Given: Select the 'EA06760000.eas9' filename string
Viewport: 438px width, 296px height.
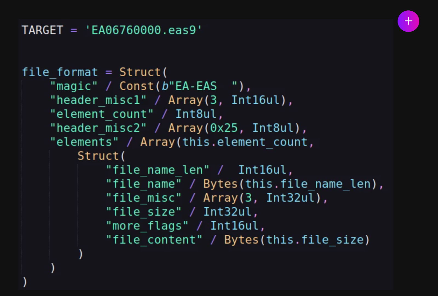Looking at the screenshot, I should [143, 30].
